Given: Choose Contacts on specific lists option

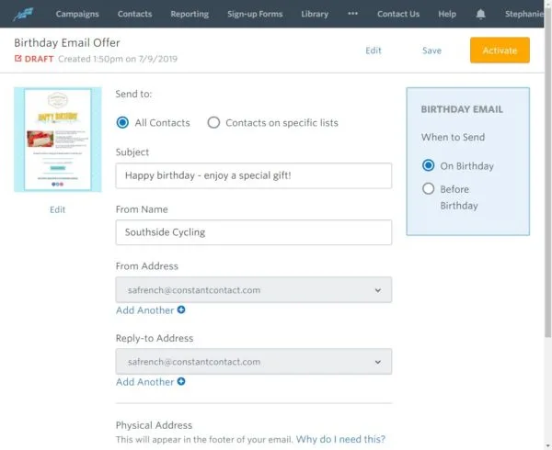Looking at the screenshot, I should [x=214, y=123].
